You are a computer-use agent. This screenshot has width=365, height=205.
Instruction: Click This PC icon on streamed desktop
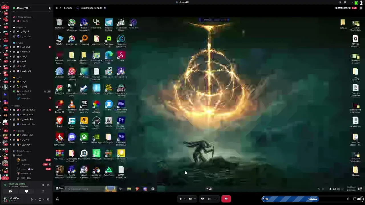point(59,40)
